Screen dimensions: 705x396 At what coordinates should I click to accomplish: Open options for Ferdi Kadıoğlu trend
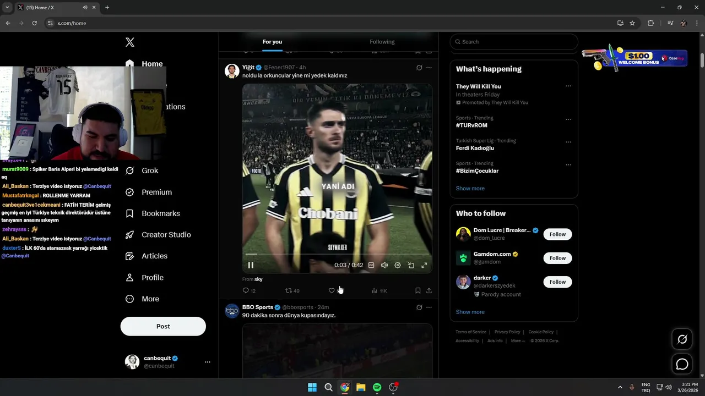[x=568, y=142]
